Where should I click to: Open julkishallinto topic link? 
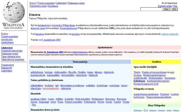tap(37, 86)
